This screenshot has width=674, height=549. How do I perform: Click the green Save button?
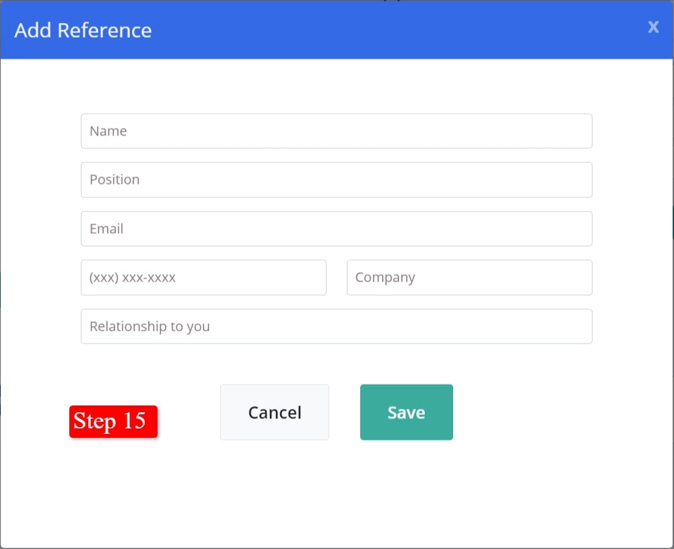(x=406, y=412)
